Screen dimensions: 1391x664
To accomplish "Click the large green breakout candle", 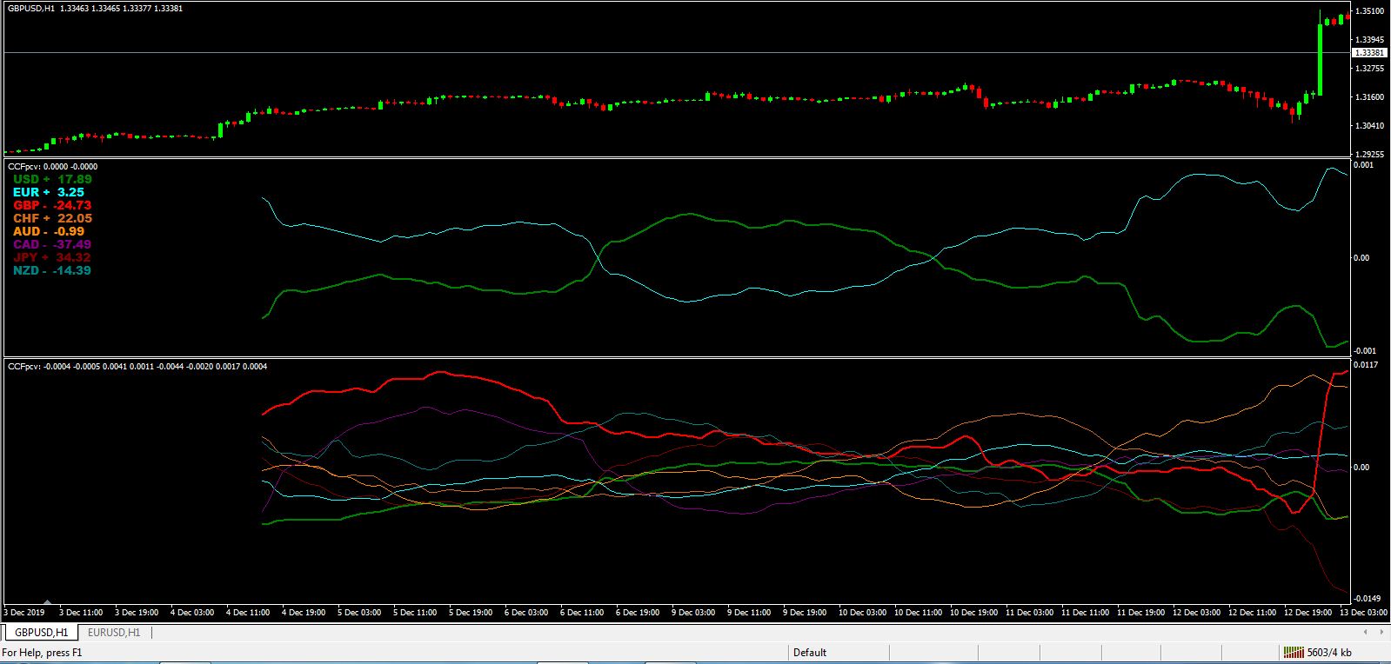I will 1320,59.
